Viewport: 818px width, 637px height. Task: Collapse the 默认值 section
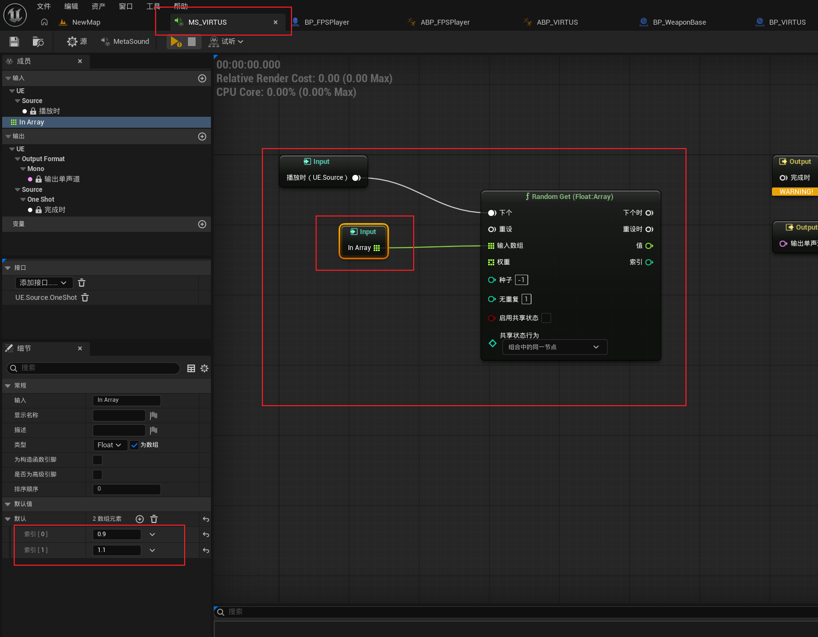point(8,504)
